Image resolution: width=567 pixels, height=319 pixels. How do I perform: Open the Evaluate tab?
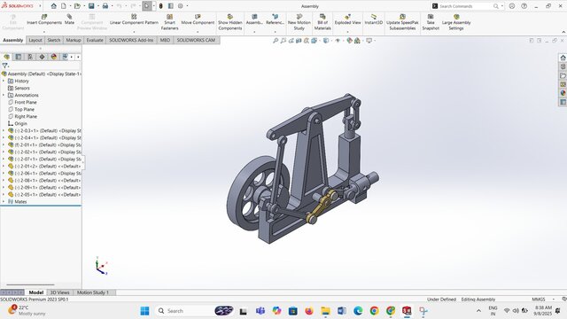click(x=95, y=40)
